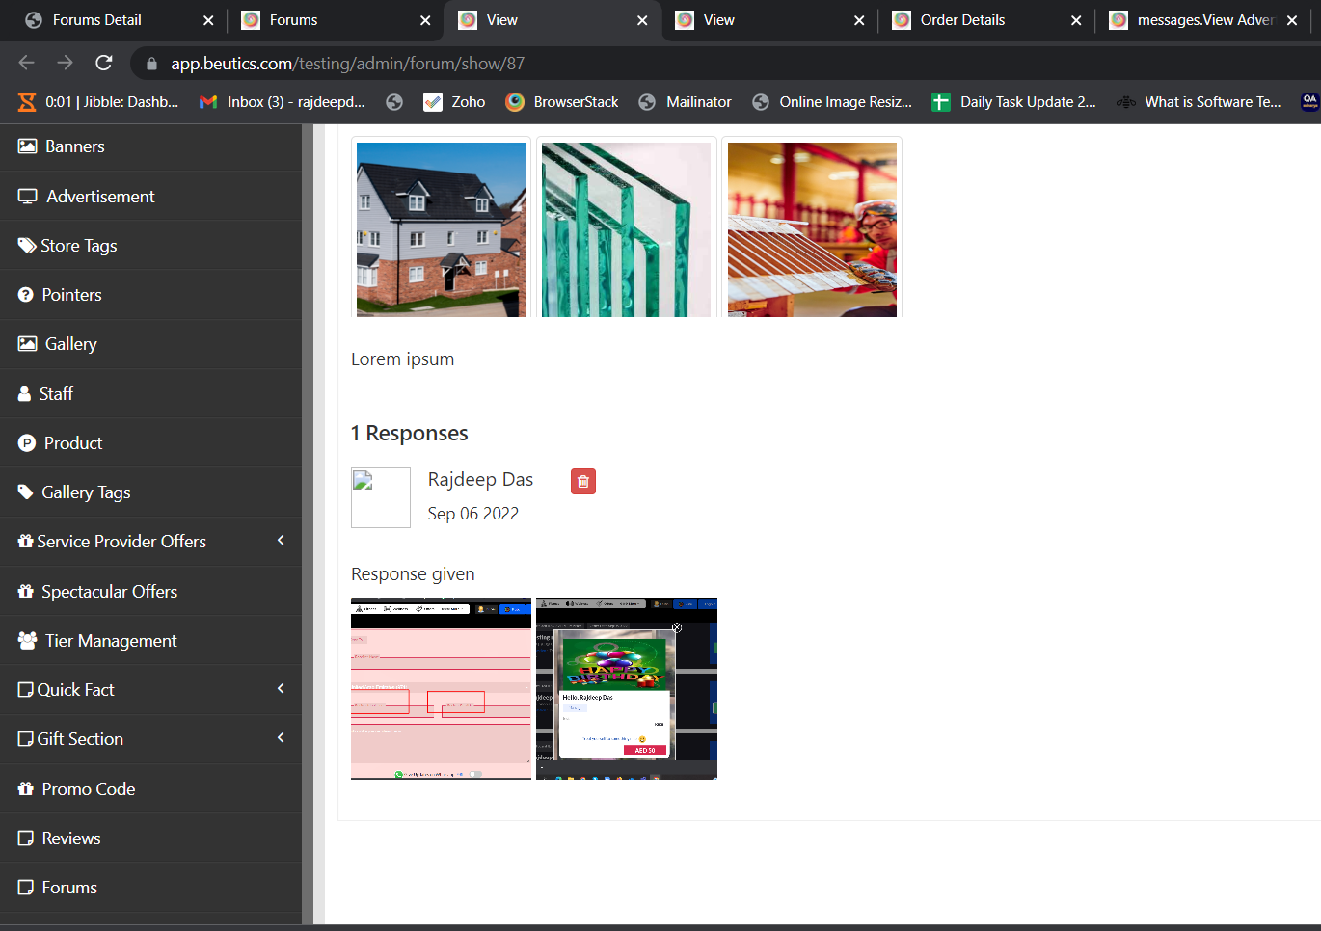Viewport: 1321px width, 931px height.
Task: Open the Zoho bookmark
Action: 455,102
